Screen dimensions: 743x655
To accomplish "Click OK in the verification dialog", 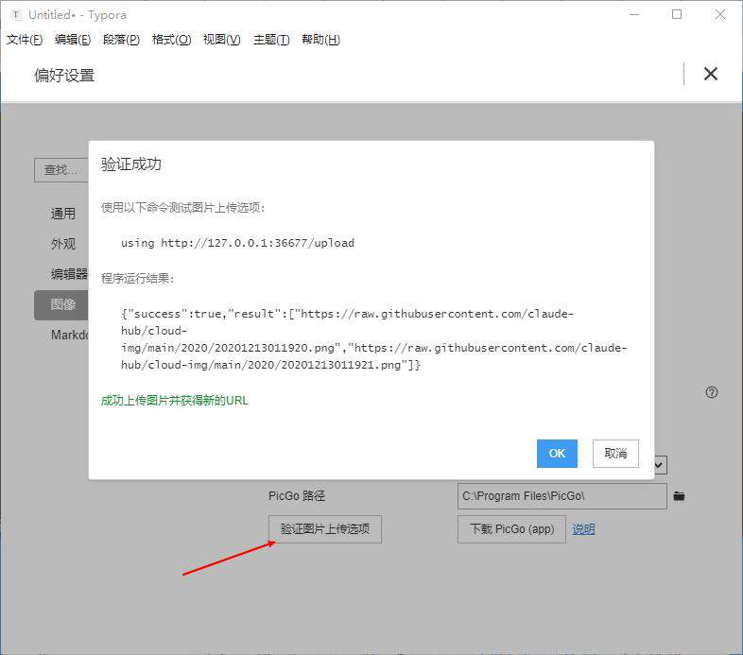I will (x=557, y=454).
